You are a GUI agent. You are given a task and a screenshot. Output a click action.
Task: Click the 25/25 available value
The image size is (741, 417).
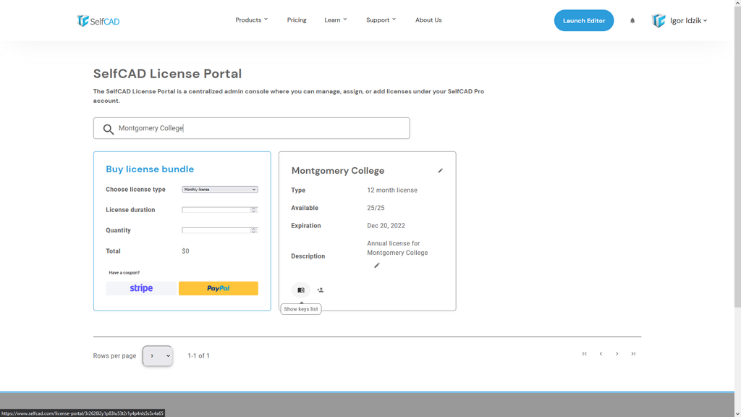(376, 208)
